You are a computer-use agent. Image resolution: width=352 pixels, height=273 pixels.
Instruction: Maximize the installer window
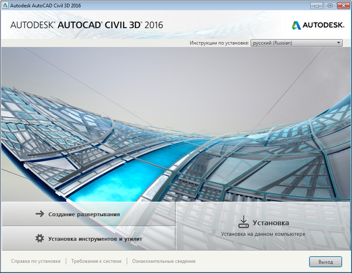(330, 5)
